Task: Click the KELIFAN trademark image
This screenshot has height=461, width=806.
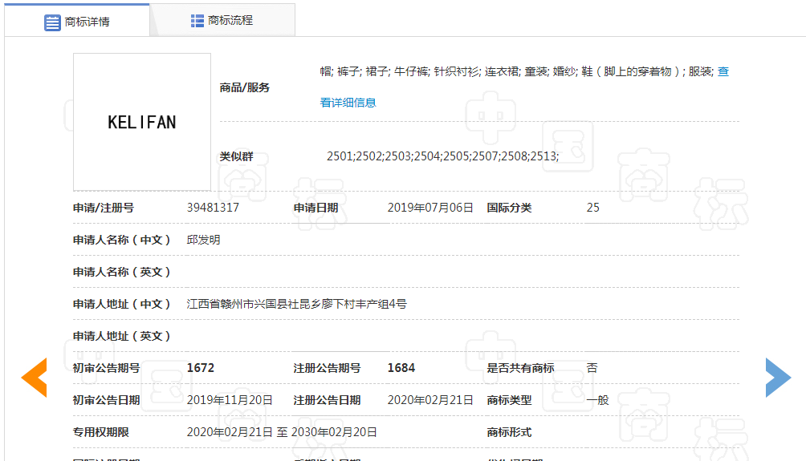Action: click(x=142, y=122)
